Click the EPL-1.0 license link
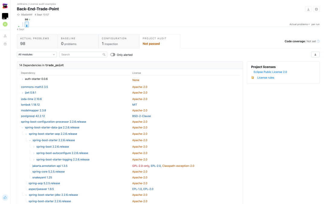Image resolution: width=326 pixels, height=204 pixels. (x=137, y=189)
